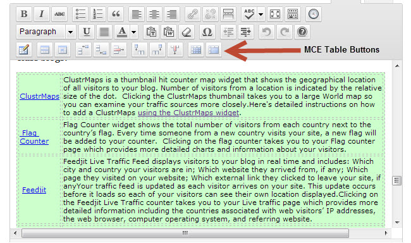Toggle italic text formatting
This screenshot has height=243, width=411.
[x=41, y=14]
